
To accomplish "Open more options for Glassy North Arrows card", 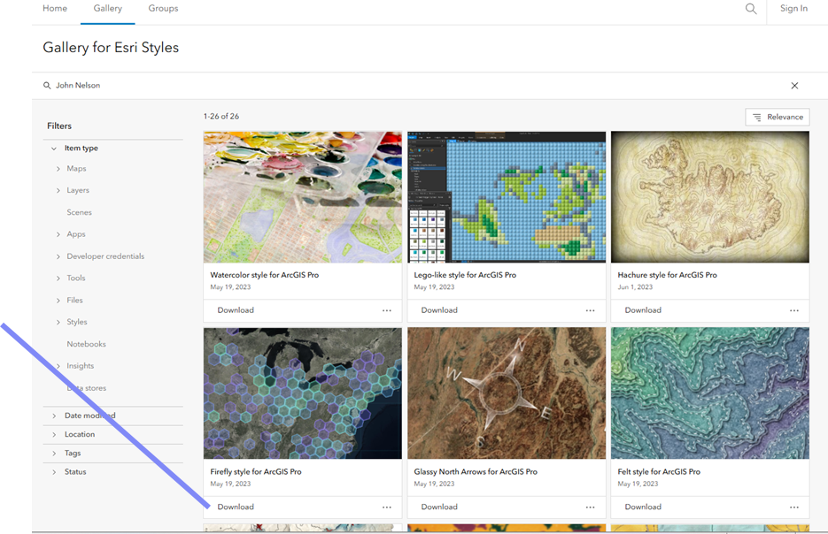I will coord(591,507).
